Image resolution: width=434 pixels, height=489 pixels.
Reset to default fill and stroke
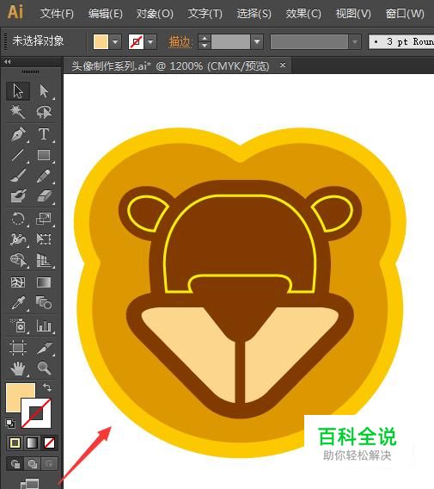pyautogui.click(x=10, y=424)
